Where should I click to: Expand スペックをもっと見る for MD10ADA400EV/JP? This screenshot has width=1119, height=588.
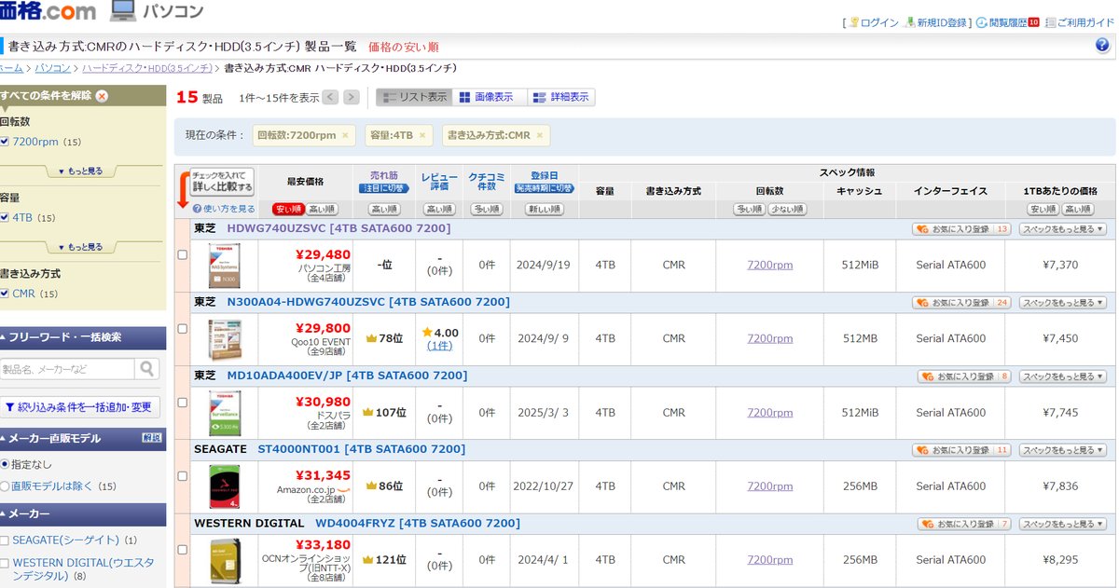(x=1062, y=376)
